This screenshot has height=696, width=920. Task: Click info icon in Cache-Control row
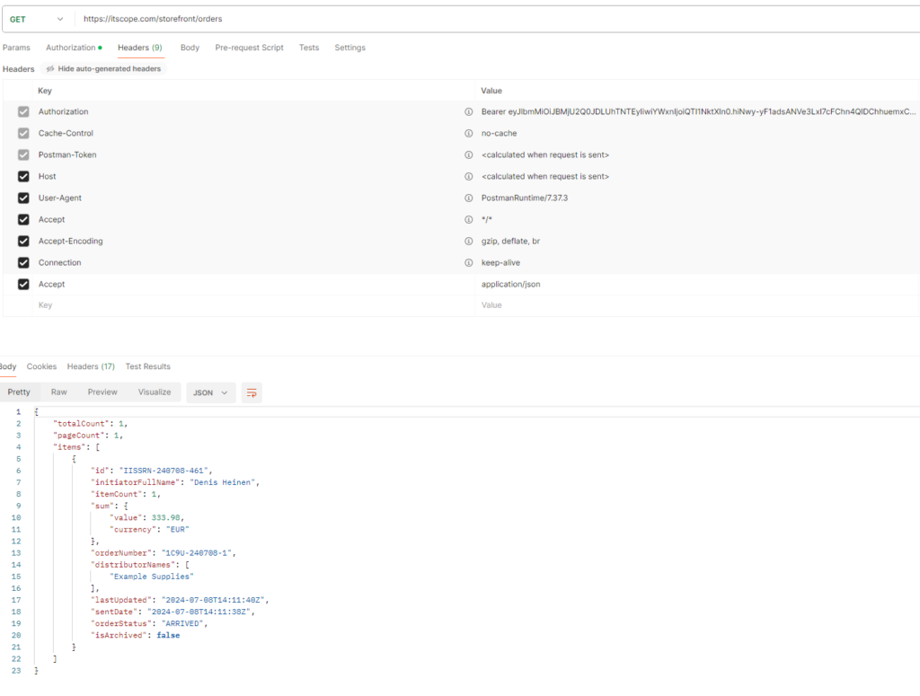coord(468,134)
